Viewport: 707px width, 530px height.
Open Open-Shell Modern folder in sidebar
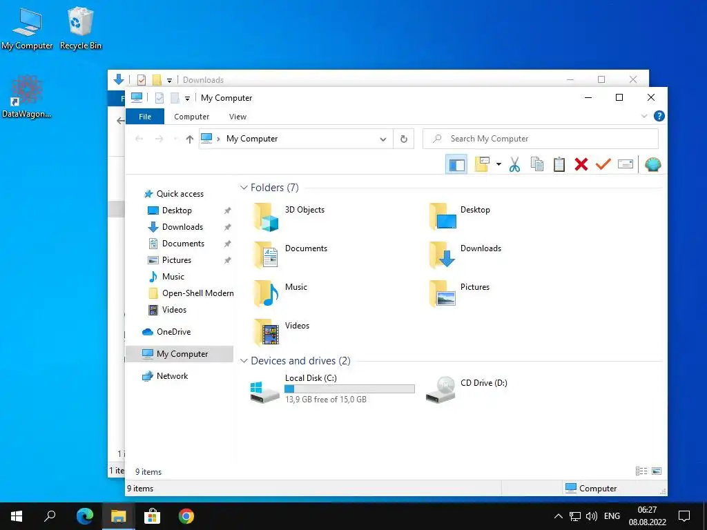[x=191, y=293]
